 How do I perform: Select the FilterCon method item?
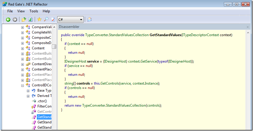pos(44,106)
